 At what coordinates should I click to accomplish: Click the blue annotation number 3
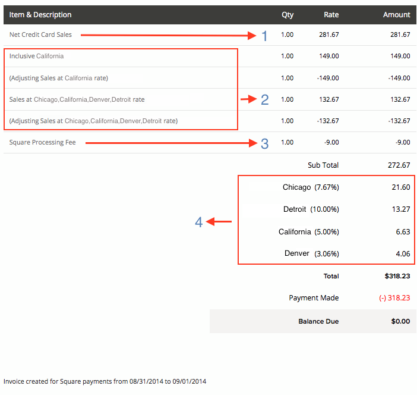point(265,143)
